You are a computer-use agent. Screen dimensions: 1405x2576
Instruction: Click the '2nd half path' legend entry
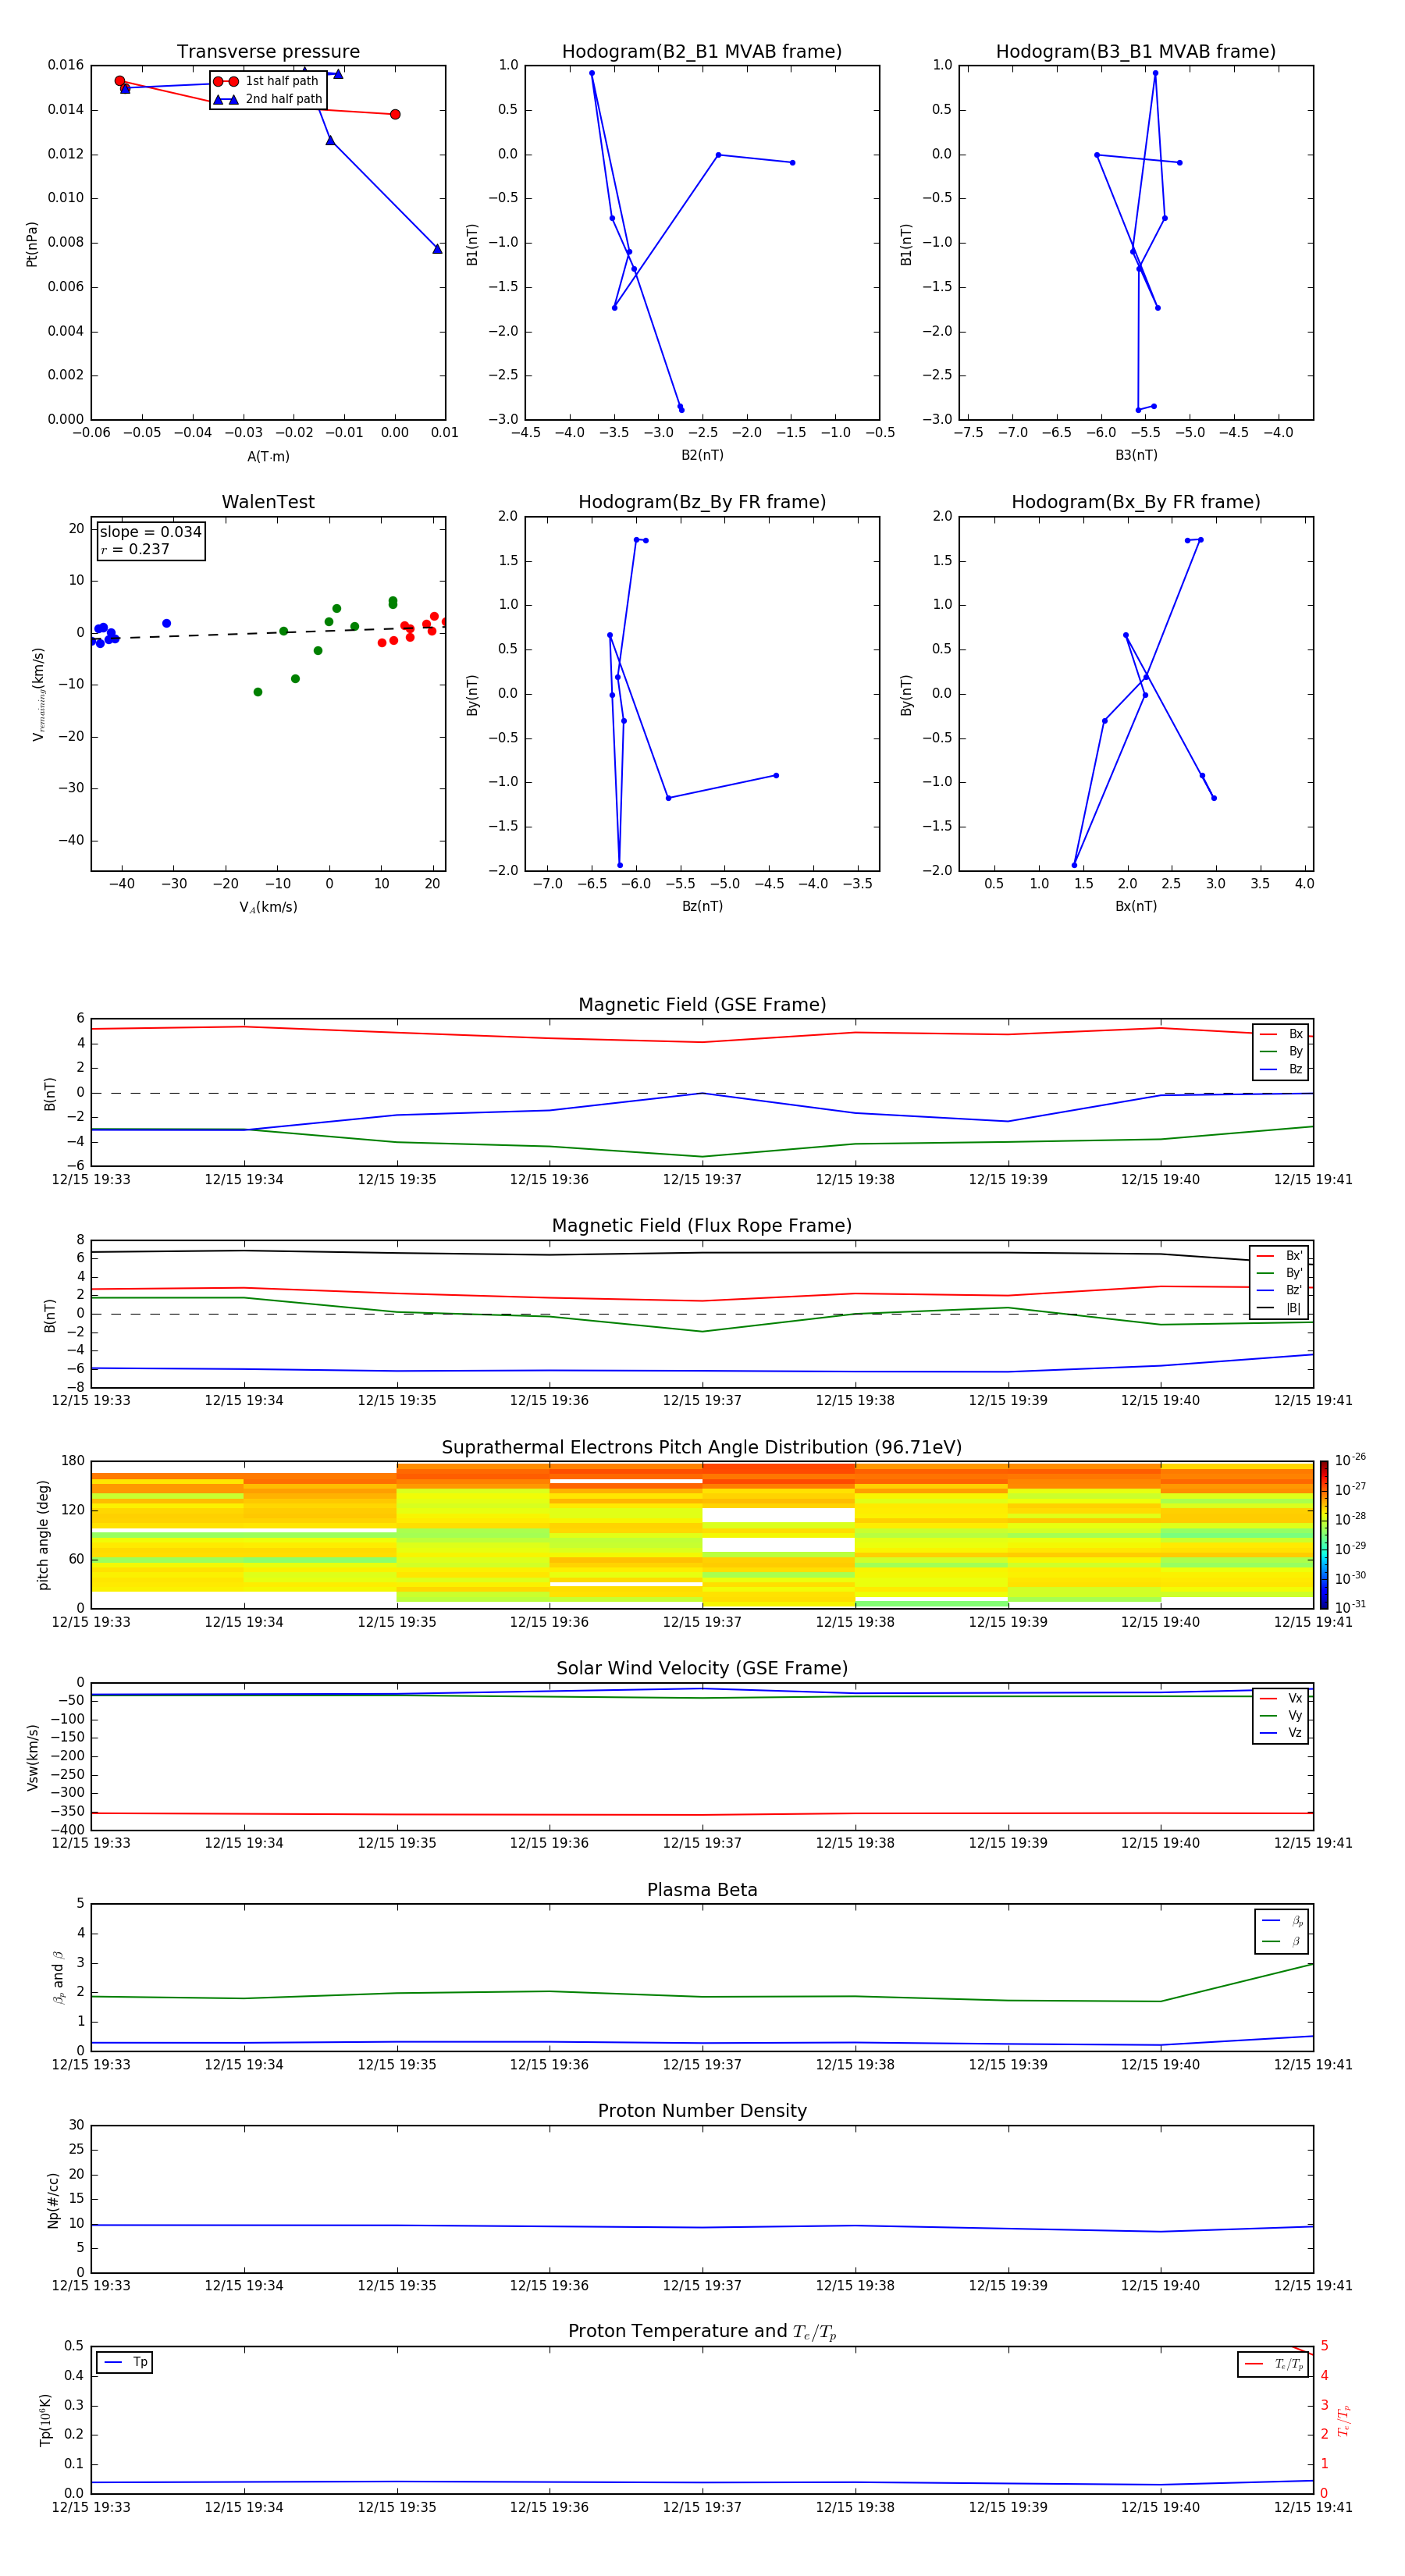(268, 99)
